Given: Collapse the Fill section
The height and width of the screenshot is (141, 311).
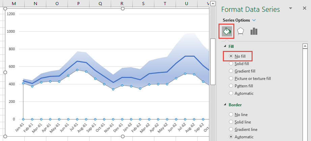Looking at the screenshot, I should tap(225, 46).
